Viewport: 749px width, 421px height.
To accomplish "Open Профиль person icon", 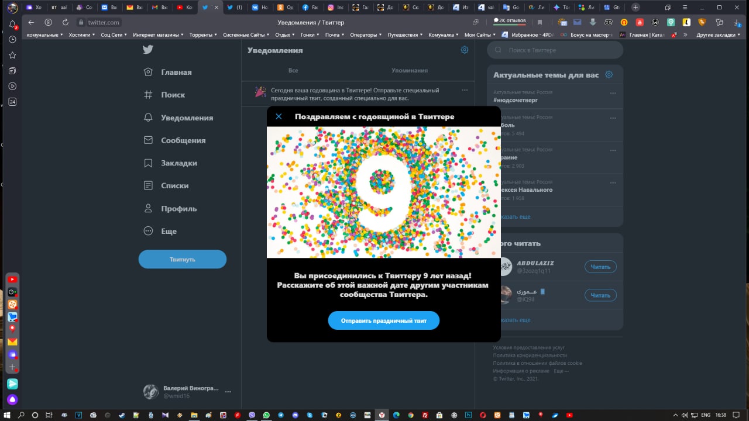I will 149,208.
